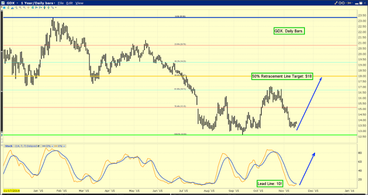Screen dimensions: 368x195
Task: Open the orange K% line dropdown
Action: pos(64,146)
